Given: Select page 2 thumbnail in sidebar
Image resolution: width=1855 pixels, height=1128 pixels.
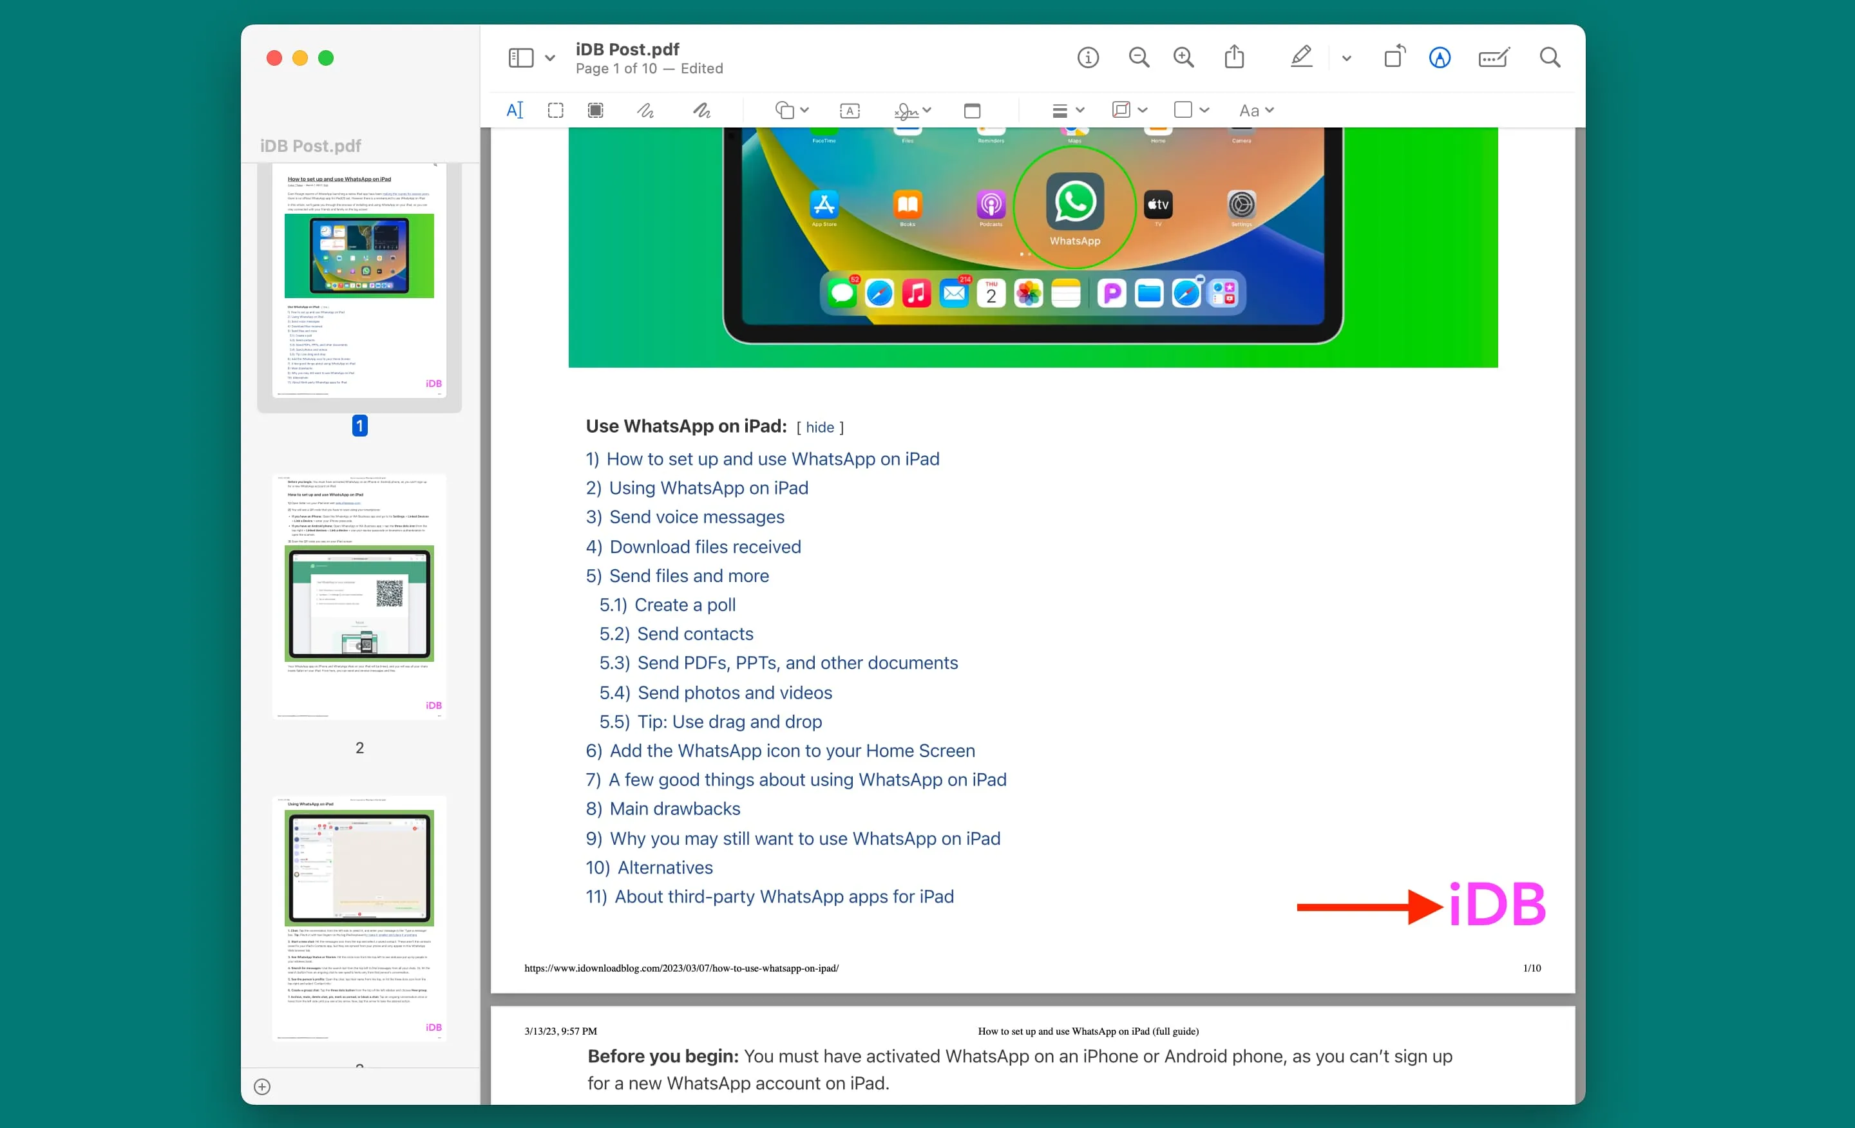Looking at the screenshot, I should 359,597.
